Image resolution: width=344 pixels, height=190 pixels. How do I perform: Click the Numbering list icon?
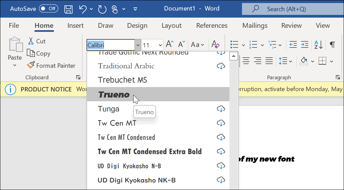(253, 44)
